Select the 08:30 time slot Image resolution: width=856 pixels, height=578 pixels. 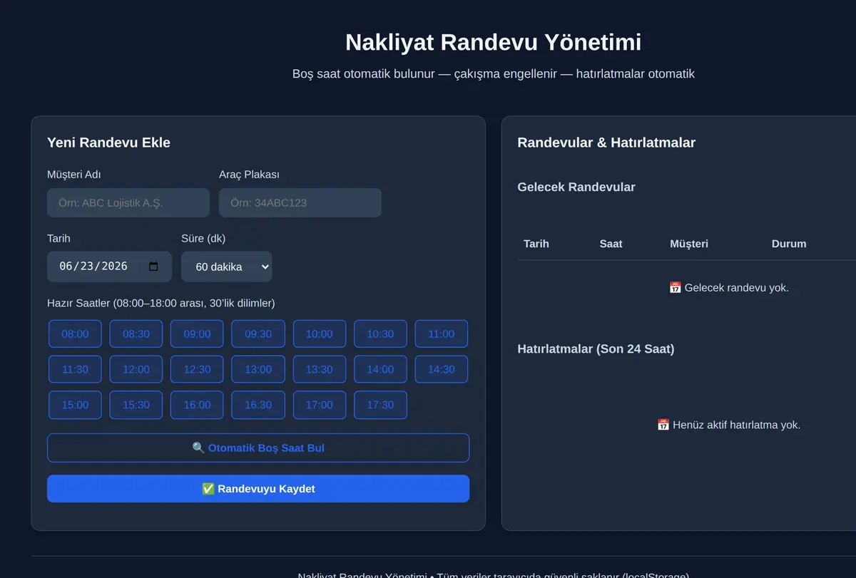[136, 334]
